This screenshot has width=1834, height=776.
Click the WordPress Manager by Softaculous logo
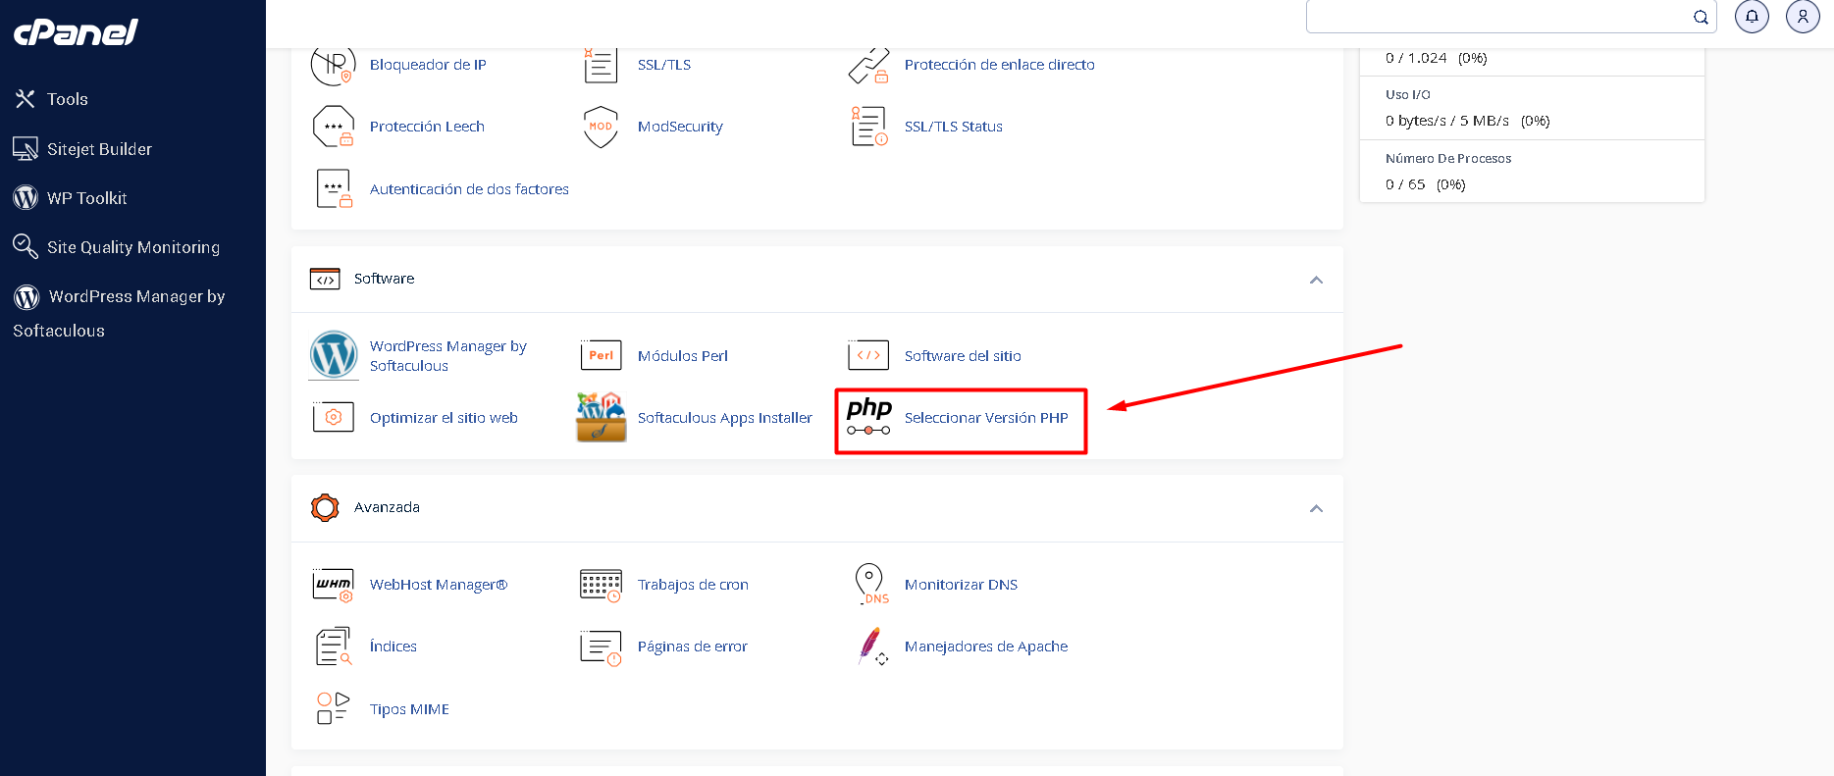334,355
